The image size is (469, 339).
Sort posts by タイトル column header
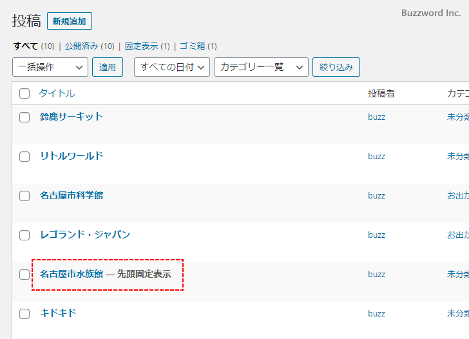pos(57,93)
